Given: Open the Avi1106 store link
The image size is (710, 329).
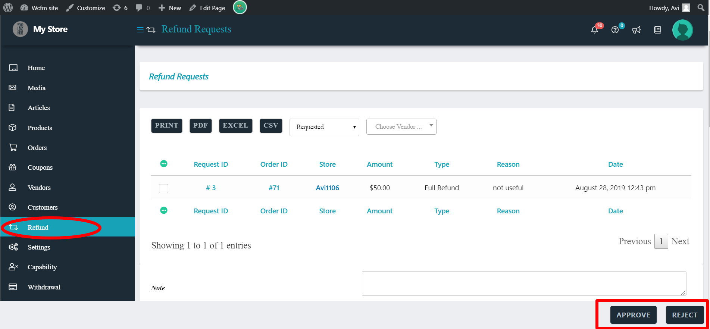Looking at the screenshot, I should click(x=328, y=188).
